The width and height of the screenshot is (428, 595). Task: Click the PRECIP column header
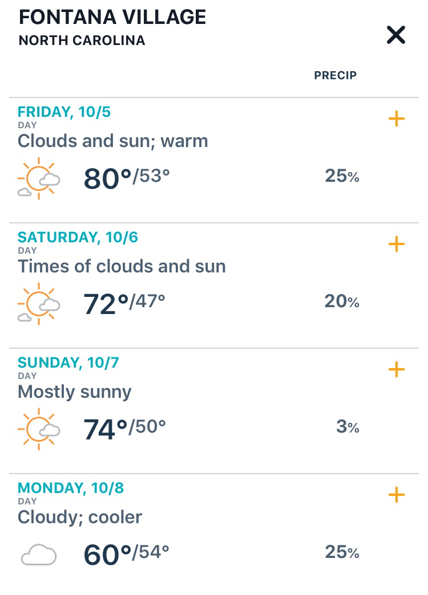(335, 75)
